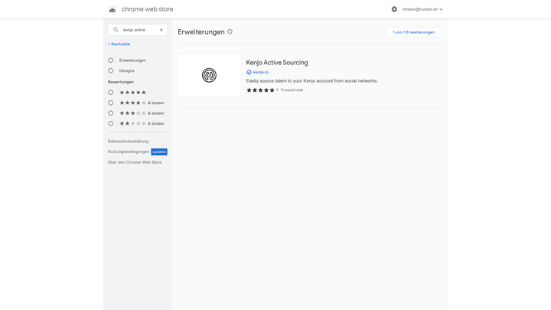
Task: Click the Chrome Web Store logo icon
Action: coord(112,9)
